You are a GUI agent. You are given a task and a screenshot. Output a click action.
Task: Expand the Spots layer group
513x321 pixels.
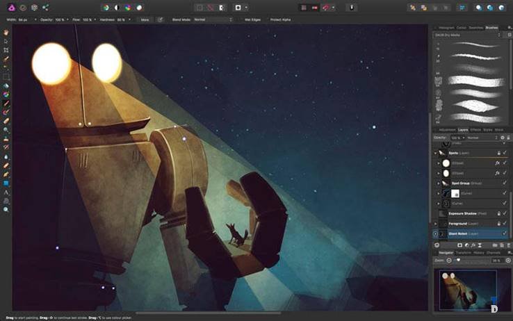point(436,152)
